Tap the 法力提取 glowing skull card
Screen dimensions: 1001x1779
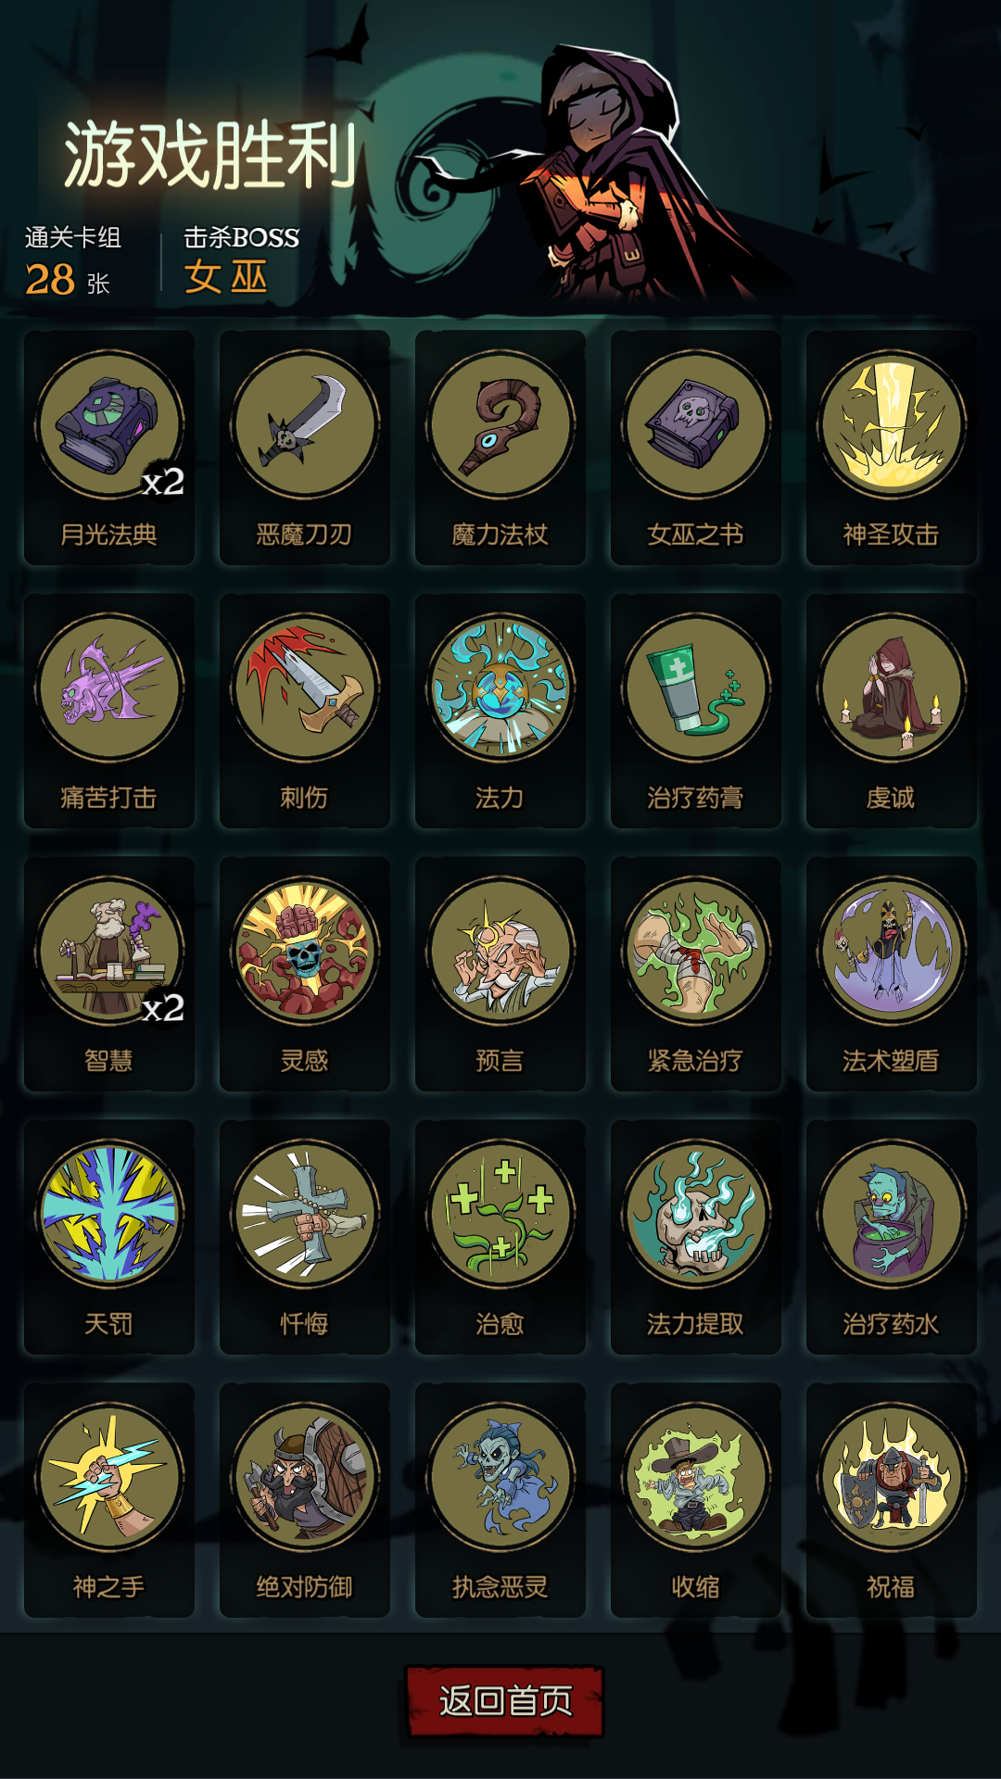[x=696, y=1237]
